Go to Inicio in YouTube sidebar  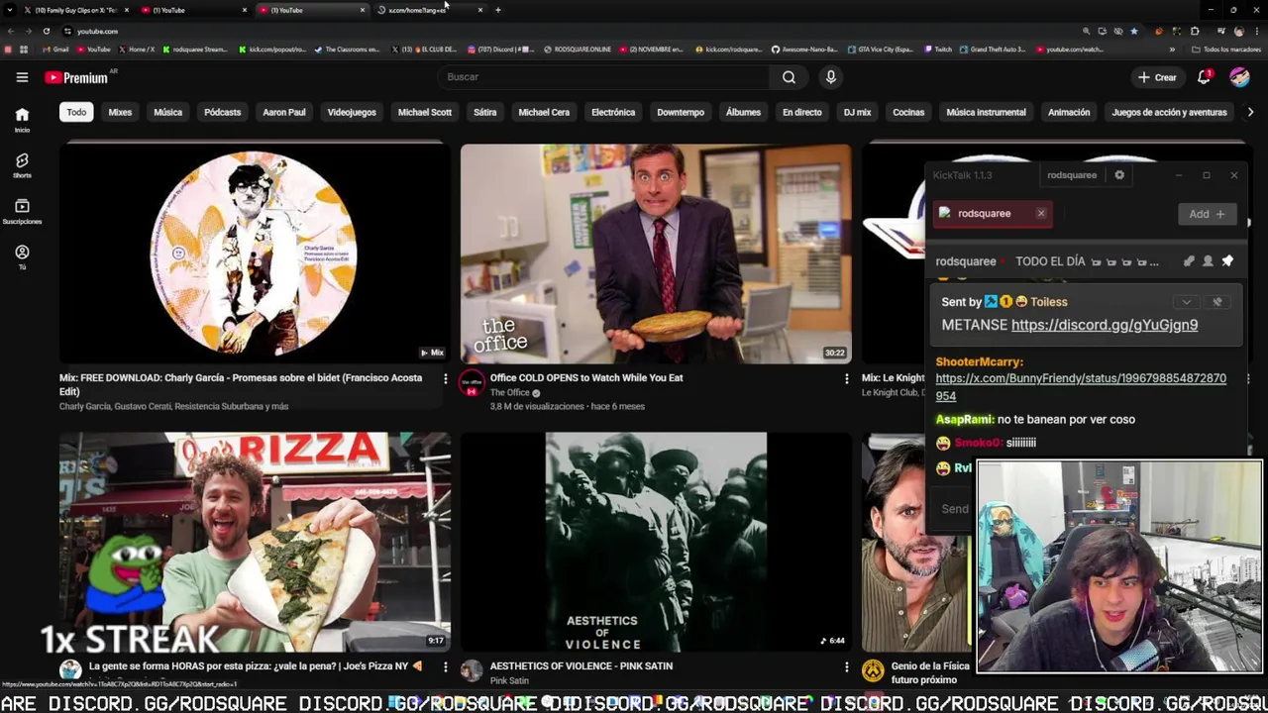pyautogui.click(x=22, y=120)
